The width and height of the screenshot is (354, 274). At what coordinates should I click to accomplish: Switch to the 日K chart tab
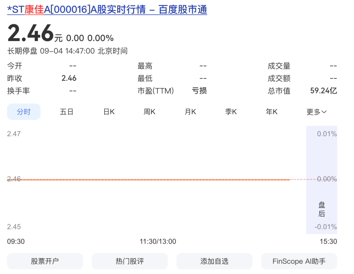coord(109,112)
